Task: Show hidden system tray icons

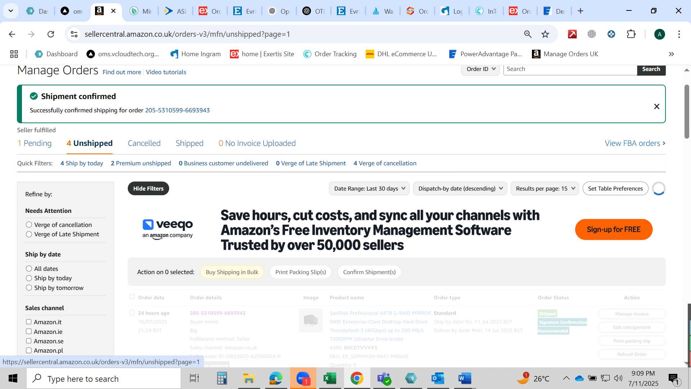Action: (x=566, y=379)
